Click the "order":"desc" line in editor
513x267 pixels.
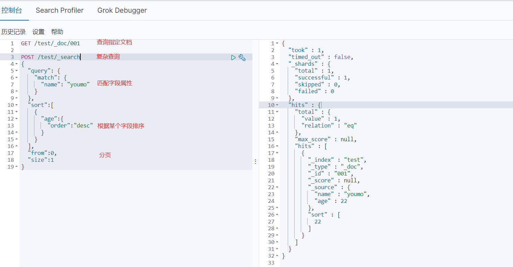(x=70, y=126)
